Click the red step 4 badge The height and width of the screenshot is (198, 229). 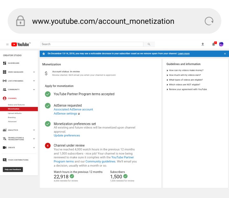(x=48, y=146)
